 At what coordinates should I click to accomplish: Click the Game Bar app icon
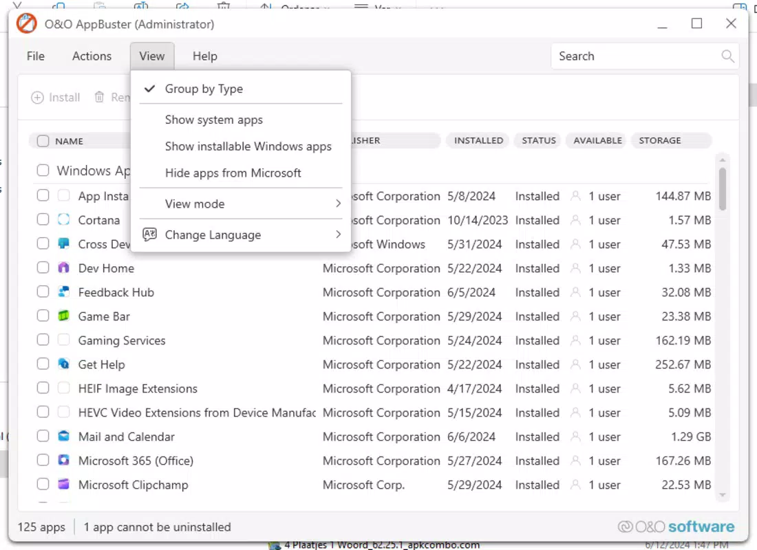point(64,316)
